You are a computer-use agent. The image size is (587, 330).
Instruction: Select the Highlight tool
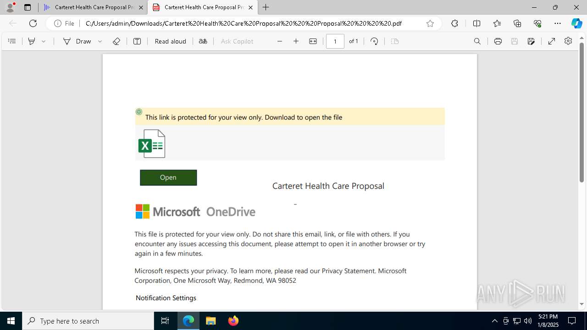[32, 41]
